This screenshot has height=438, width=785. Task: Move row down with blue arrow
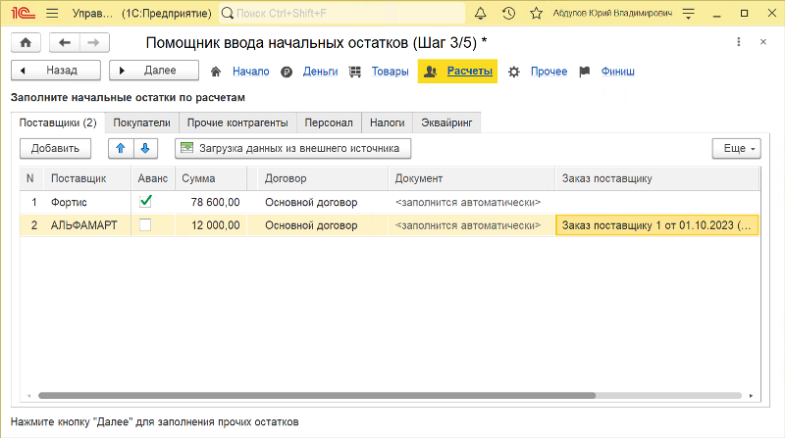click(x=145, y=149)
